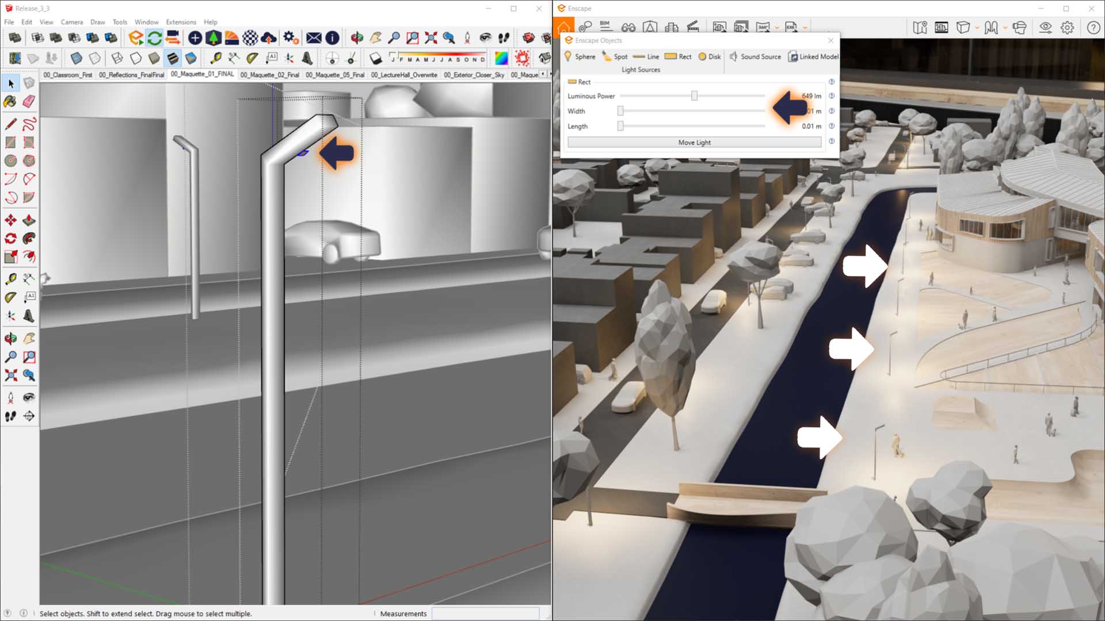The height and width of the screenshot is (621, 1105).
Task: Add a Sound Source object
Action: point(755,56)
